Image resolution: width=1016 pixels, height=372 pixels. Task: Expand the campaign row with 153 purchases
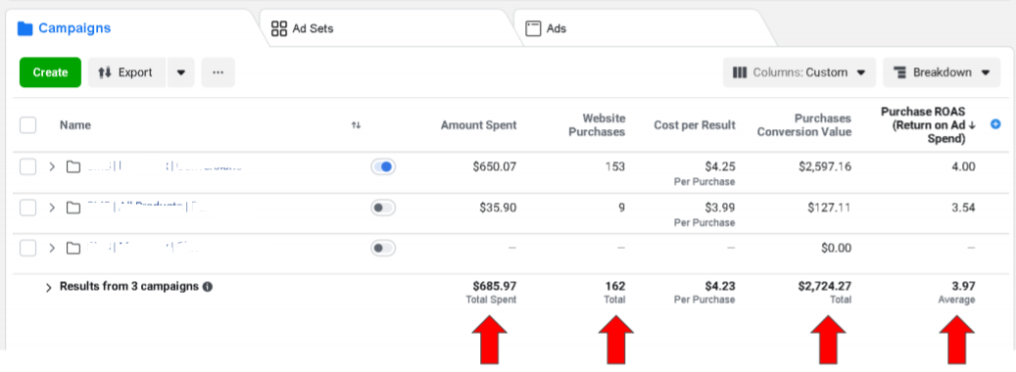[52, 167]
